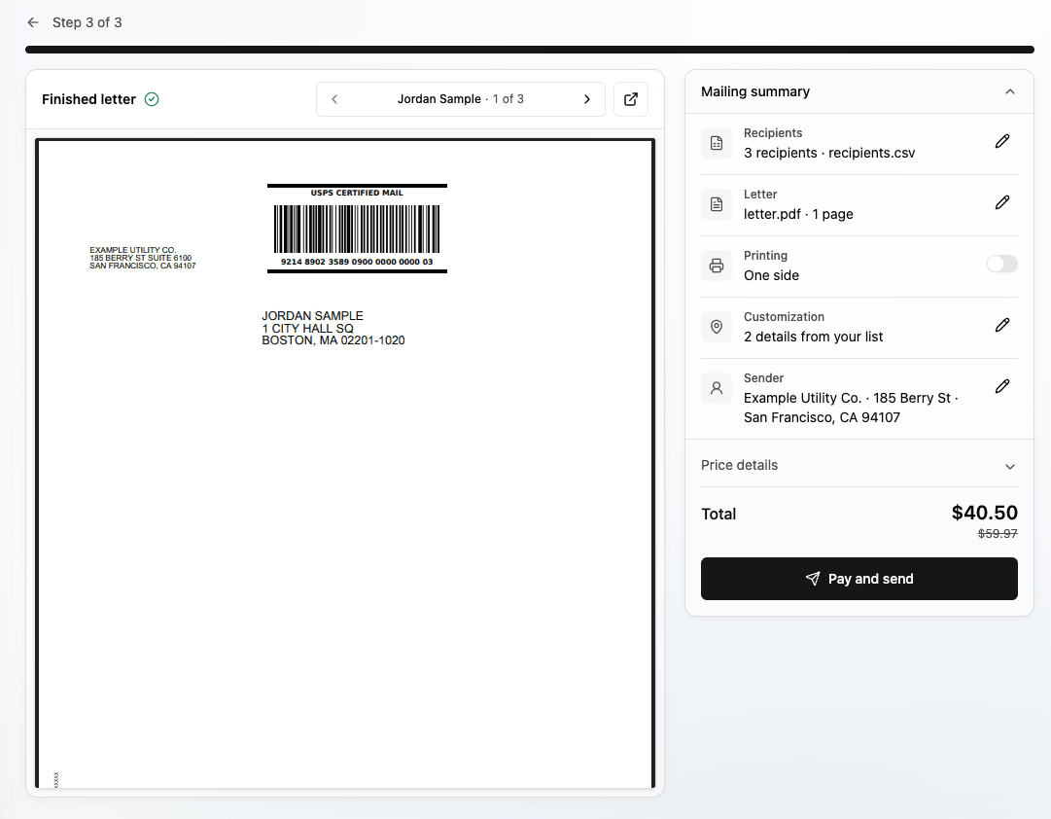1051x819 pixels.
Task: Edit Customization using pencil icon
Action: coord(1002,325)
